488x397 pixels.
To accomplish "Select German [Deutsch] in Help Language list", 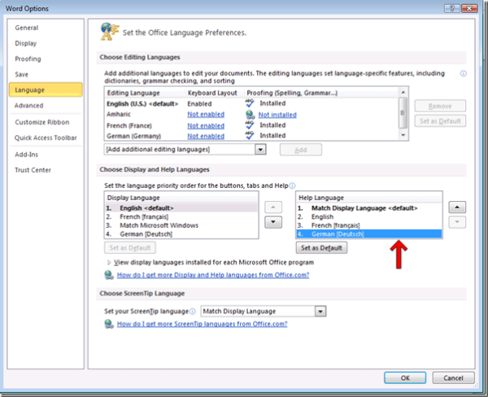I will [368, 234].
